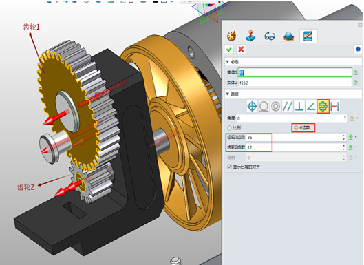The width and height of the screenshot is (364, 265).
Task: Select the angle constraint icon
Action: [311, 107]
